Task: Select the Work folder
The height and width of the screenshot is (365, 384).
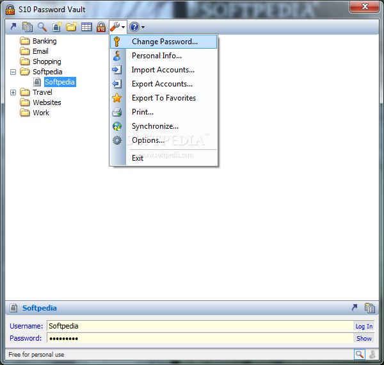Action: tap(41, 113)
